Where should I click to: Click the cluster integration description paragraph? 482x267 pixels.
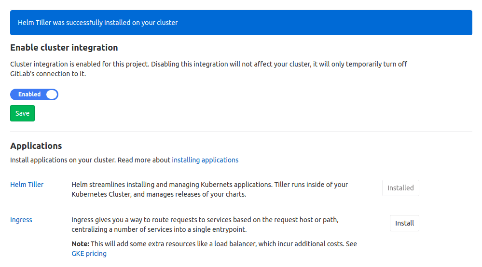click(x=209, y=69)
